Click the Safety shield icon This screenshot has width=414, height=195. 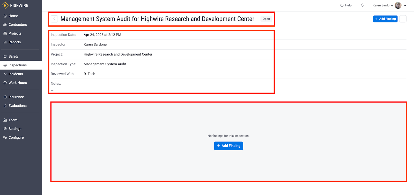[5, 57]
